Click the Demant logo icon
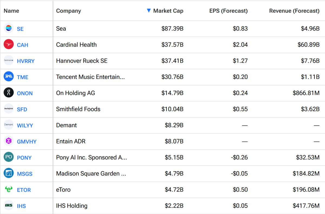The width and height of the screenshot is (325, 214). [8, 125]
